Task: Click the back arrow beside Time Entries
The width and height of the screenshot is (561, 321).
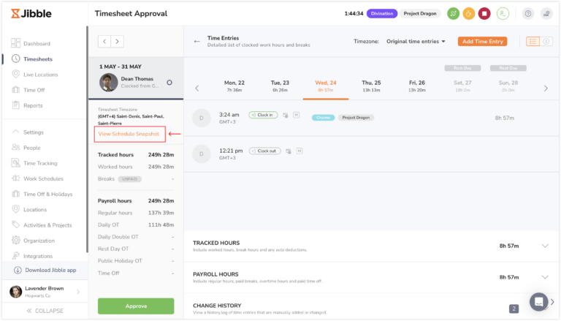Action: (196, 41)
